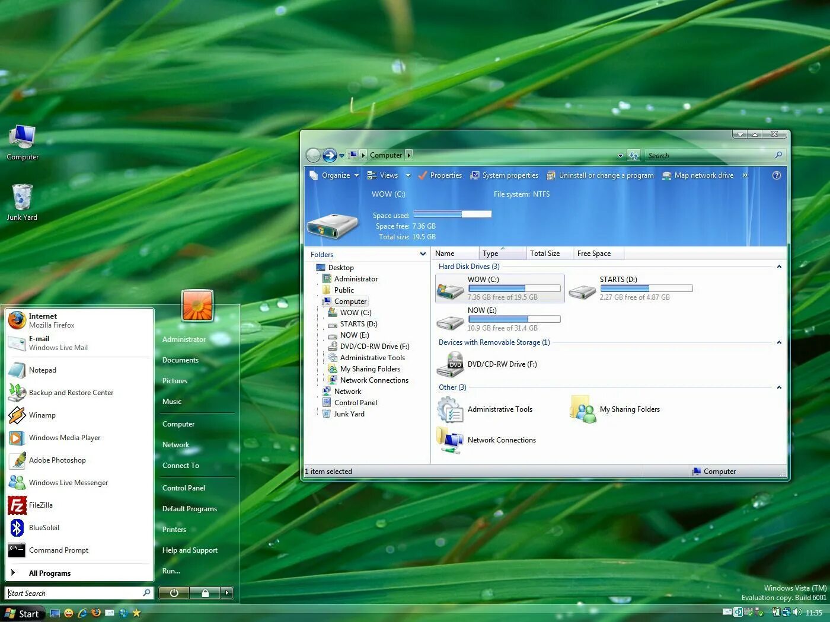Open the speaker volume icon in the tray
Image resolution: width=830 pixels, height=622 pixels.
[798, 613]
